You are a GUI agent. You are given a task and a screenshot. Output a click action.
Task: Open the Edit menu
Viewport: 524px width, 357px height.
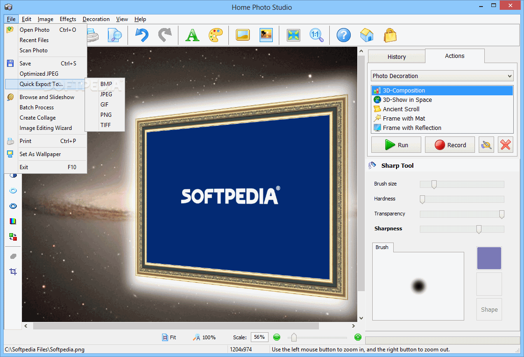point(27,19)
